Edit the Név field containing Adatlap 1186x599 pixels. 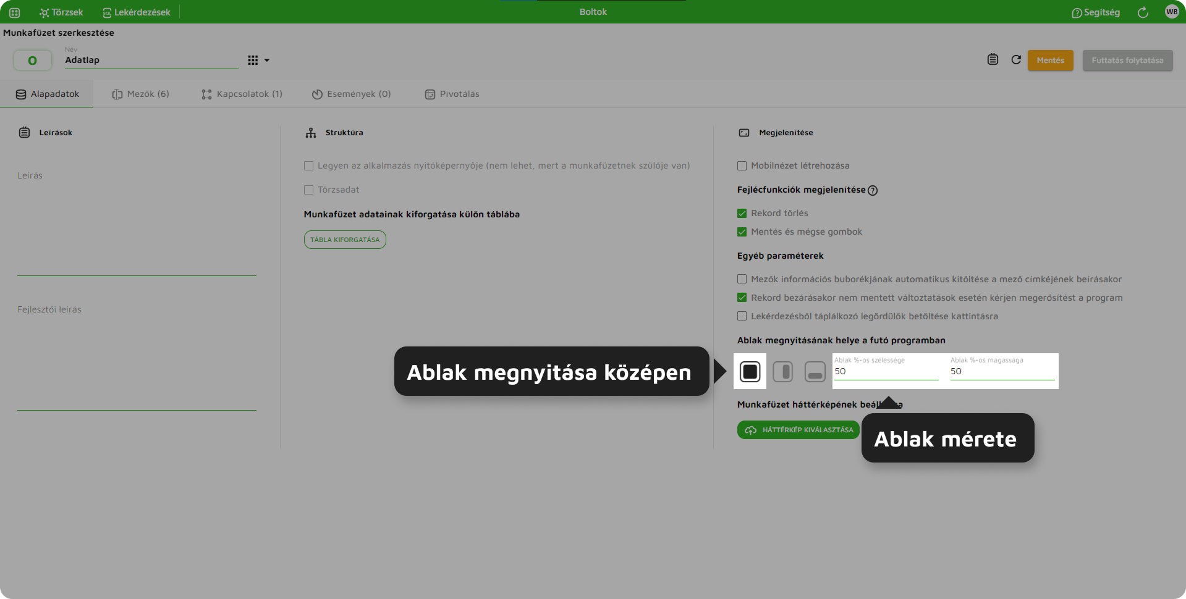click(x=151, y=60)
